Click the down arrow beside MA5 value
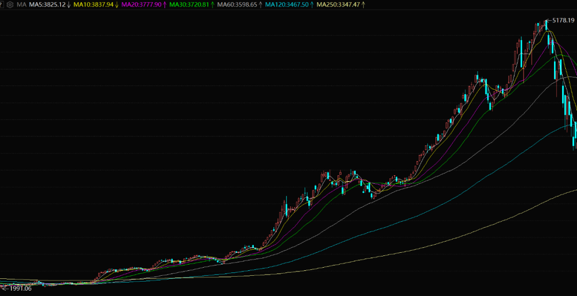577x296 pixels. coord(68,5)
